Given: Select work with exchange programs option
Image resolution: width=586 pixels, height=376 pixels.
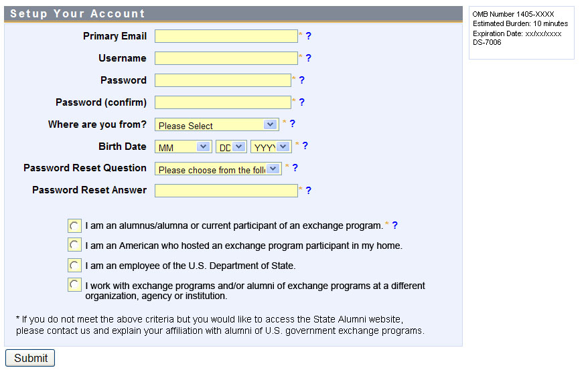Looking at the screenshot, I should (x=74, y=286).
